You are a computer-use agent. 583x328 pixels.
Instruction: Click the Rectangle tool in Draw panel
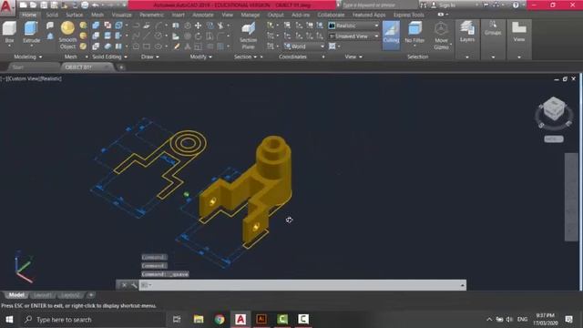tap(147, 46)
